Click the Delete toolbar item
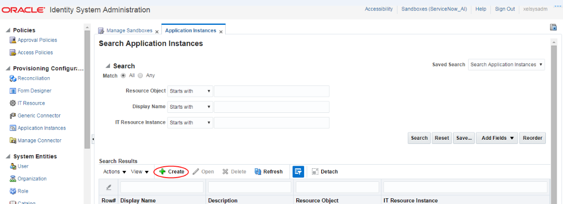Screen dimensions: 563x204 point(234,172)
